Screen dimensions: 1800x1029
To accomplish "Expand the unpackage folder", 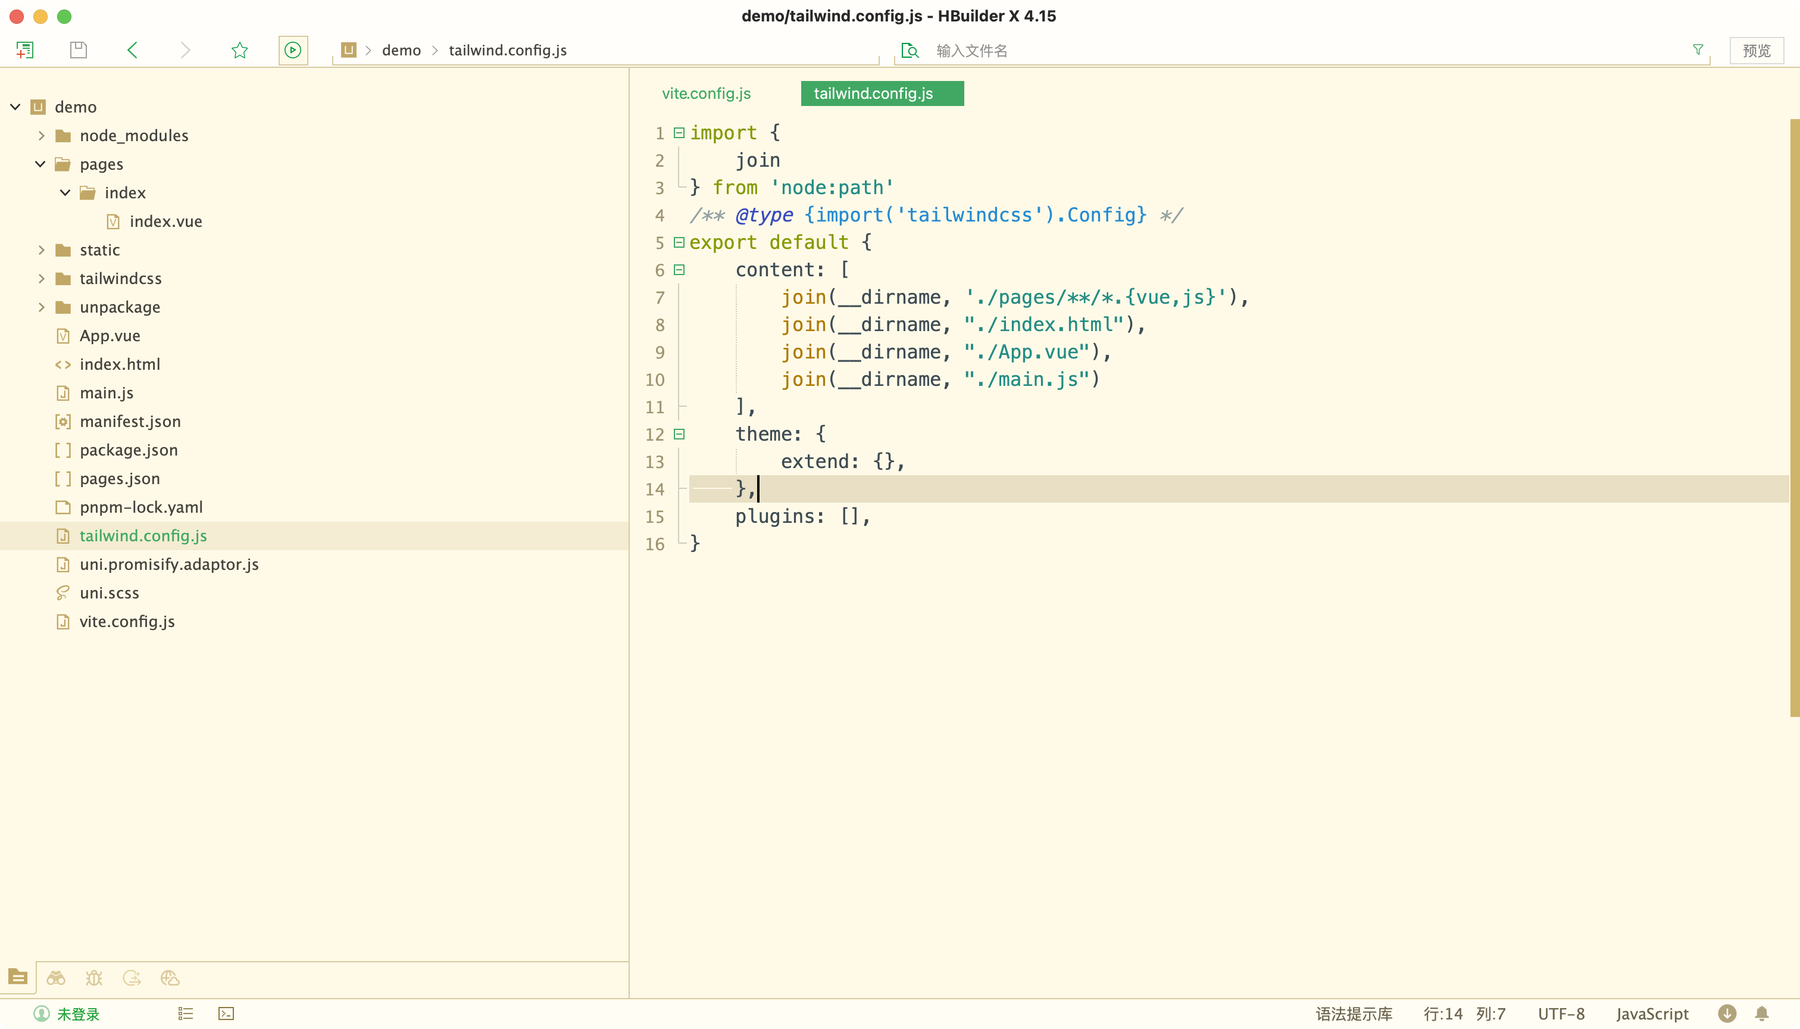I will pos(41,307).
